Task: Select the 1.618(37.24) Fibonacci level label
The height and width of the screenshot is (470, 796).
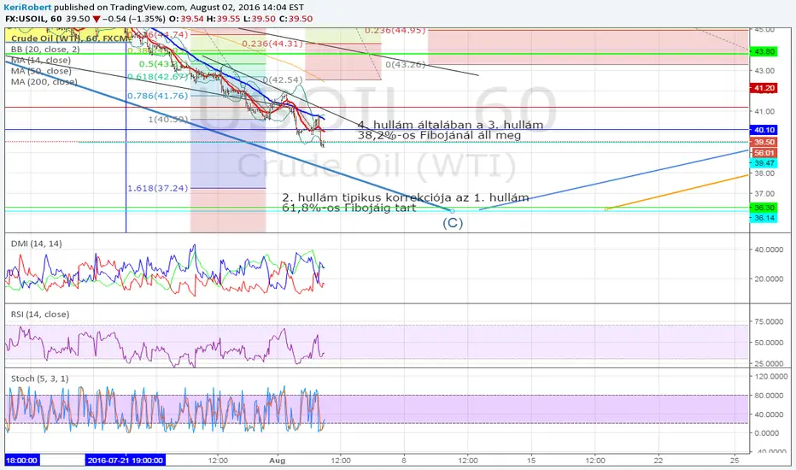Action: click(x=158, y=189)
